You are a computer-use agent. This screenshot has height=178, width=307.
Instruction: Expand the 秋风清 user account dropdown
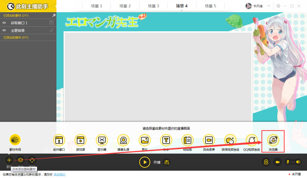[x=269, y=6]
